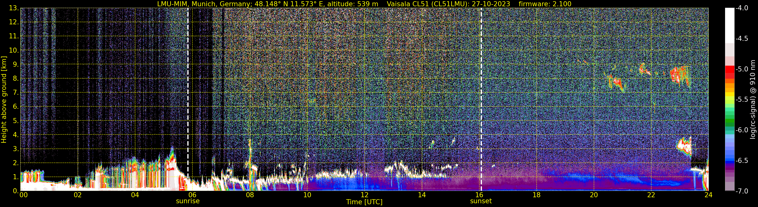Click the 10 time tick label
The height and width of the screenshot is (207, 758).
click(307, 195)
